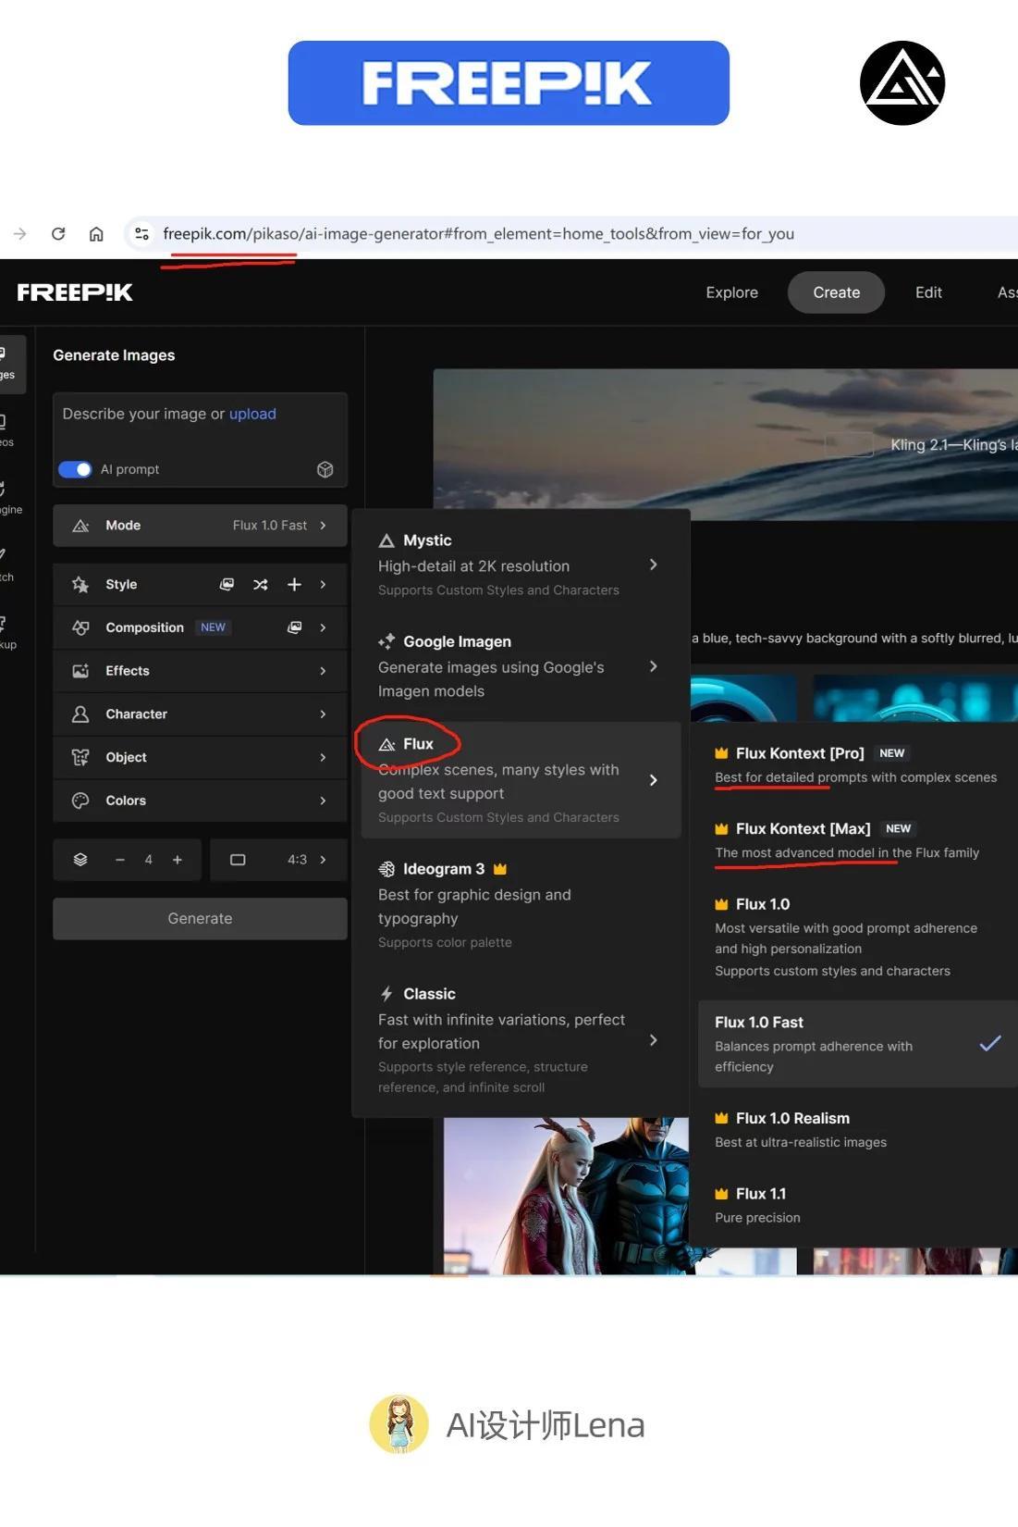Open the Edit tab
Viewport: 1018px width, 1527px height.
point(928,292)
